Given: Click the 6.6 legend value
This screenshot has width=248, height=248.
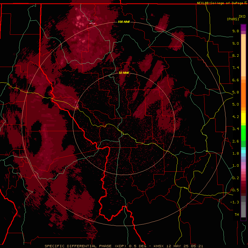Looking at the screenshot, I should 236,80.
